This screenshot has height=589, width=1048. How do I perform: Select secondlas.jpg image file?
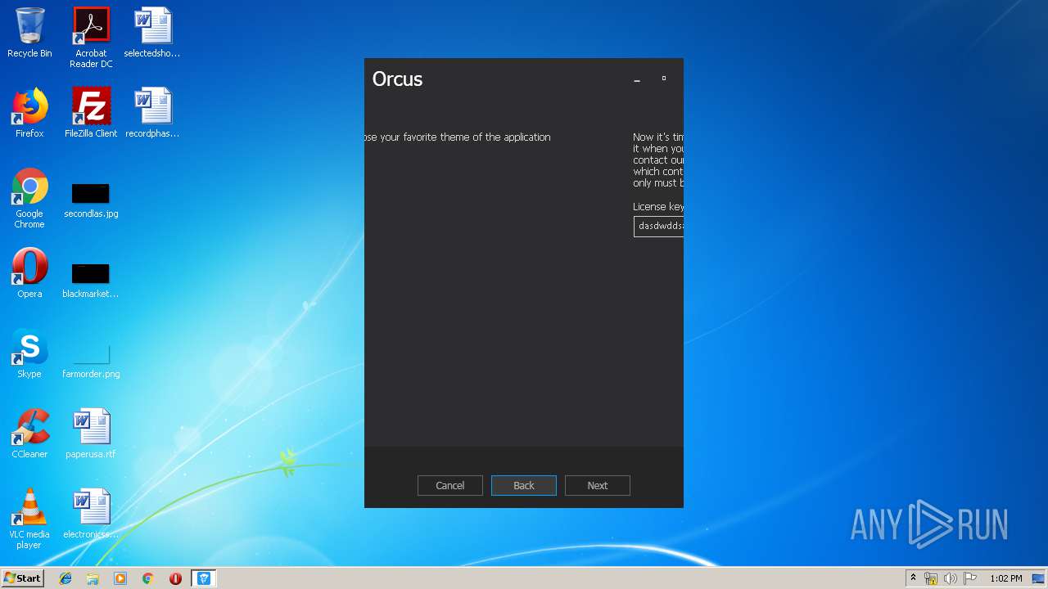[x=91, y=200]
